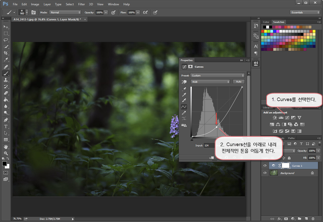Toggle pressure for size button
Image resolution: width=323 pixels, height=222 pixels.
tap(155, 12)
